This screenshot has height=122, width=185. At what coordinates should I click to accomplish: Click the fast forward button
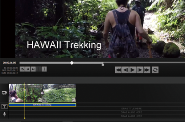tap(147, 70)
